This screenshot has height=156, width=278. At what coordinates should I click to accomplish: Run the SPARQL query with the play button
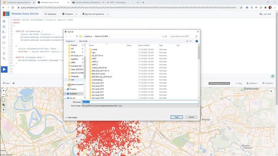[4, 69]
